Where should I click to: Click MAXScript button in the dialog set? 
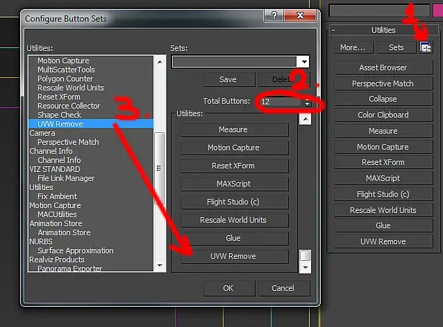tap(235, 184)
